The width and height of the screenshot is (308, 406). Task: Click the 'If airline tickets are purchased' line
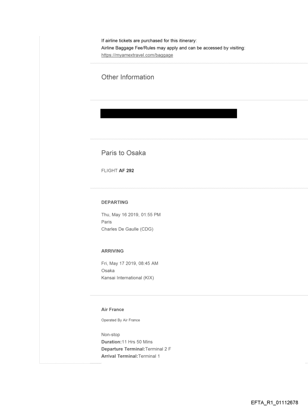(147, 41)
